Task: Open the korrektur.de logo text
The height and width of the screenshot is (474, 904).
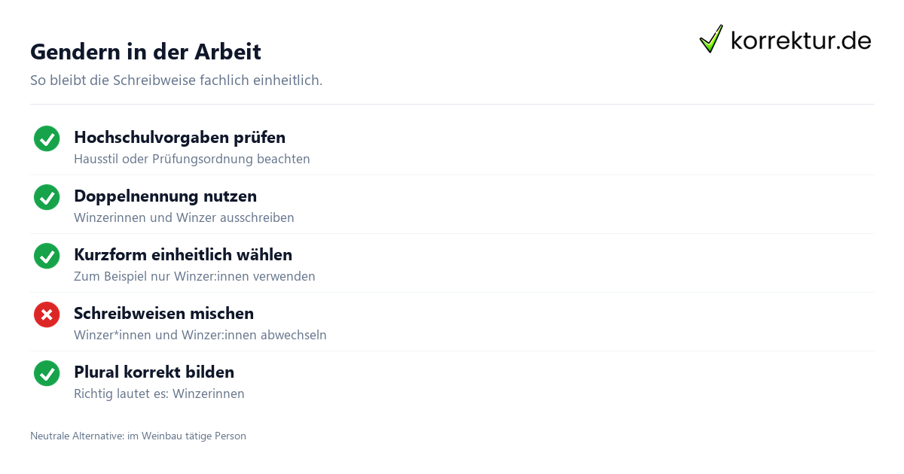Action: point(801,40)
